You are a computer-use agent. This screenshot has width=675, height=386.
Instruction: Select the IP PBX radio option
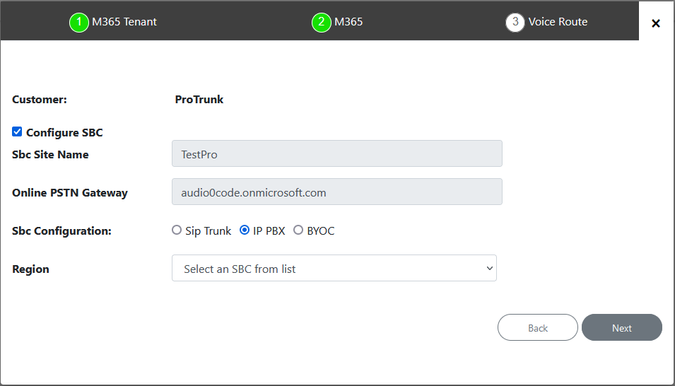[245, 230]
